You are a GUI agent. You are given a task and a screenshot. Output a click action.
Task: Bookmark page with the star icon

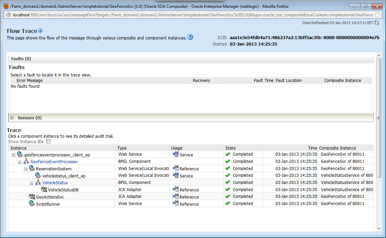point(377,15)
